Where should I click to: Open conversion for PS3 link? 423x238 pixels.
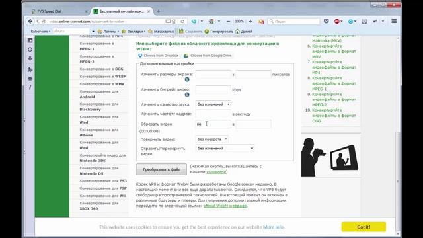tap(103, 180)
